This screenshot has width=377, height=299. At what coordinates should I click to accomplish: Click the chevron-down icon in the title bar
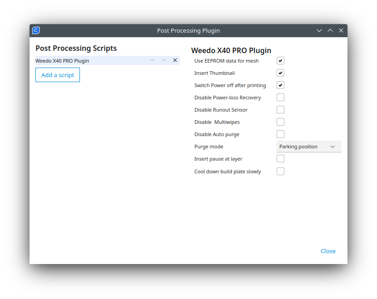pos(319,30)
